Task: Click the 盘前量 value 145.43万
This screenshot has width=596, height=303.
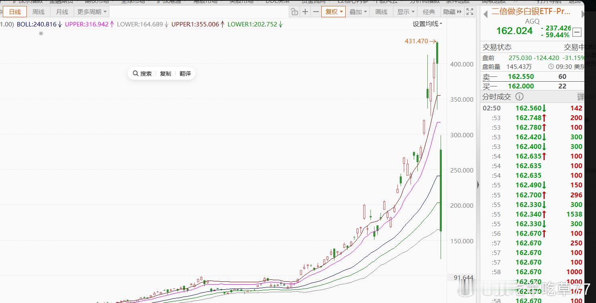Action: (x=519, y=67)
